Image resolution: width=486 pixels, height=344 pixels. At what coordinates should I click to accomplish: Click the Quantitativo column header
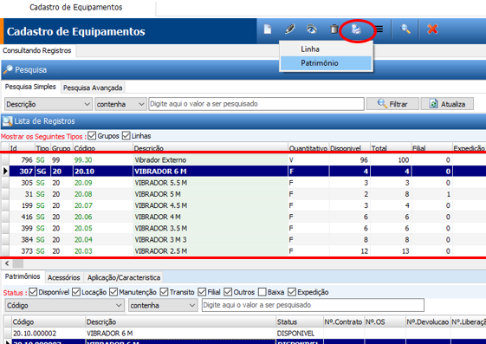point(308,148)
